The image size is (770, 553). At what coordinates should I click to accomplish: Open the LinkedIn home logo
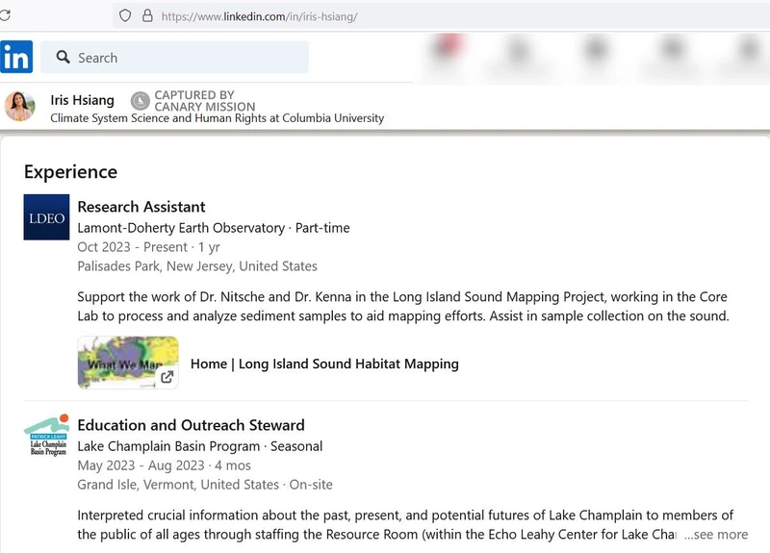[x=16, y=57]
